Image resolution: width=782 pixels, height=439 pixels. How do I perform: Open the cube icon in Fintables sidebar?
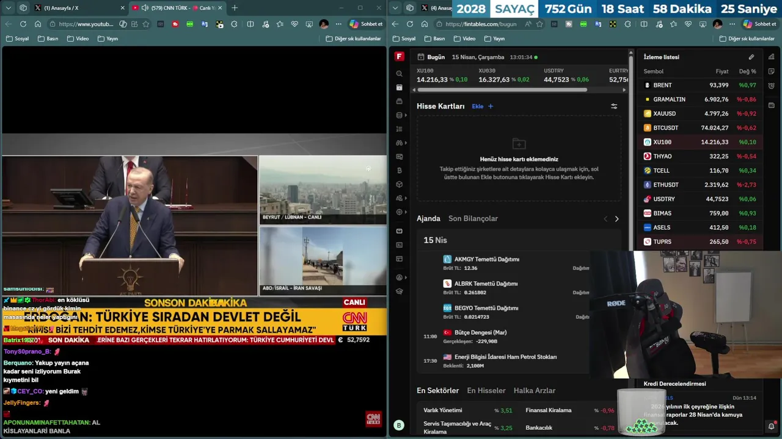[x=400, y=184]
